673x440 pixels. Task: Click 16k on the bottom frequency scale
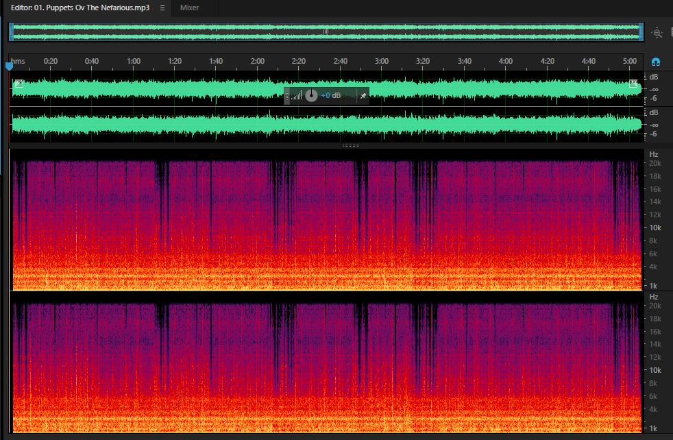[655, 332]
